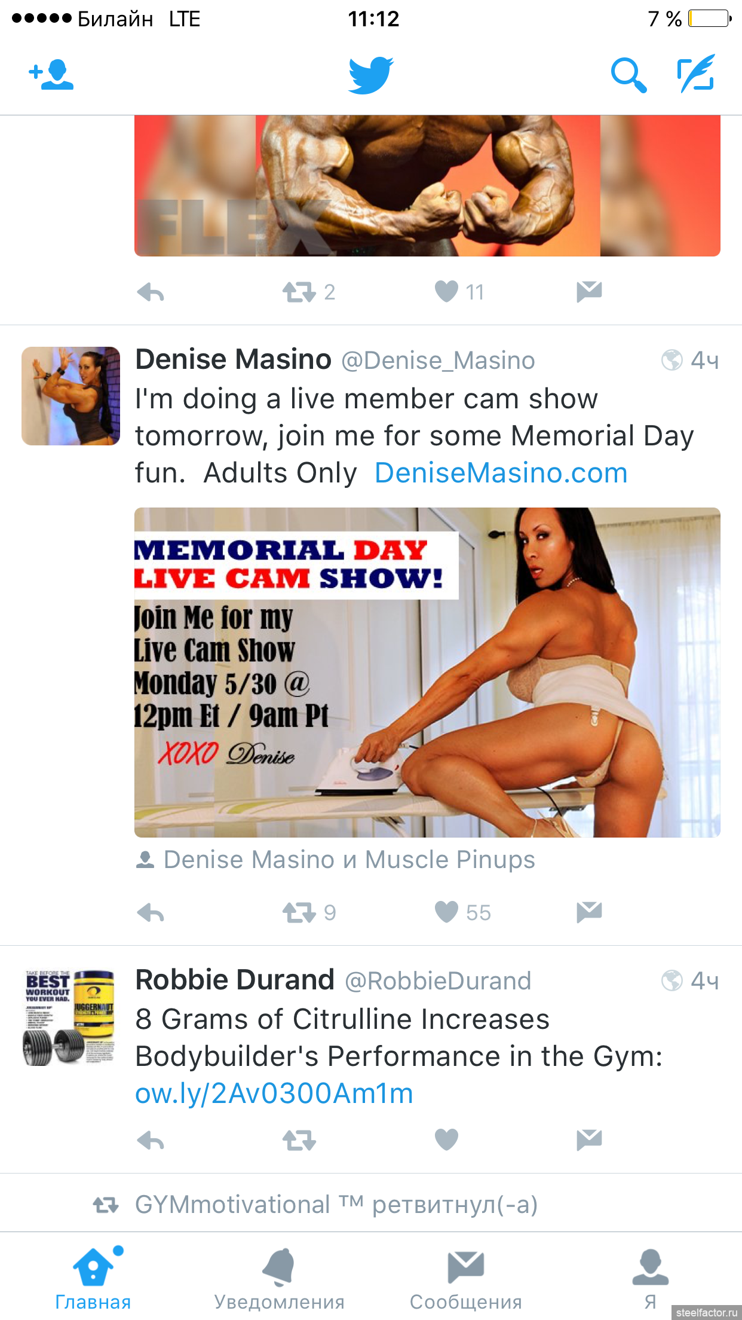Image resolution: width=742 pixels, height=1320 pixels.
Task: Open the search magnifier icon
Action: [x=628, y=75]
